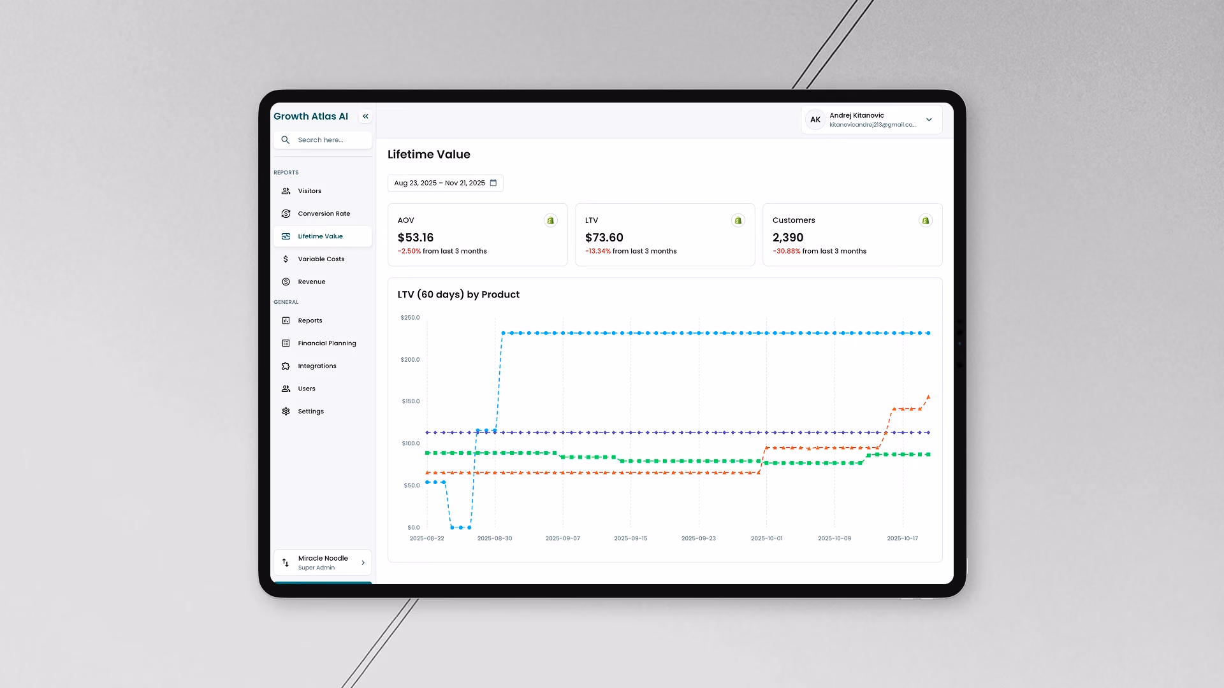Screen dimensions: 1224x688
Task: Click the Financial Planning table icon
Action: click(x=286, y=343)
